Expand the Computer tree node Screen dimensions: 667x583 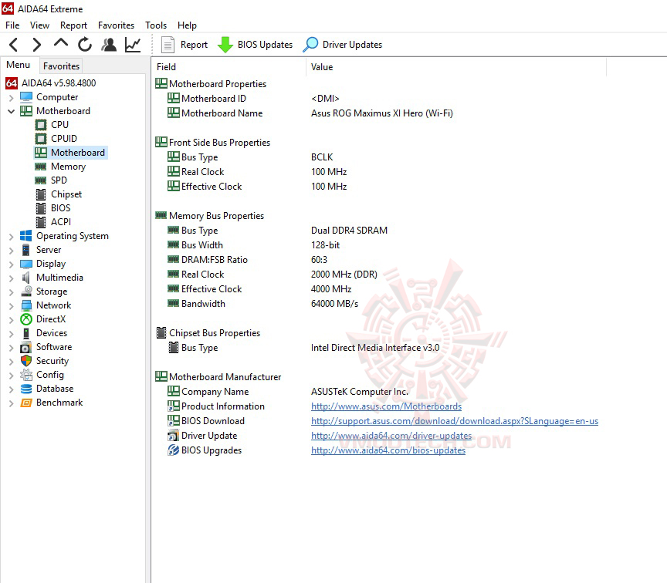pyautogui.click(x=11, y=98)
